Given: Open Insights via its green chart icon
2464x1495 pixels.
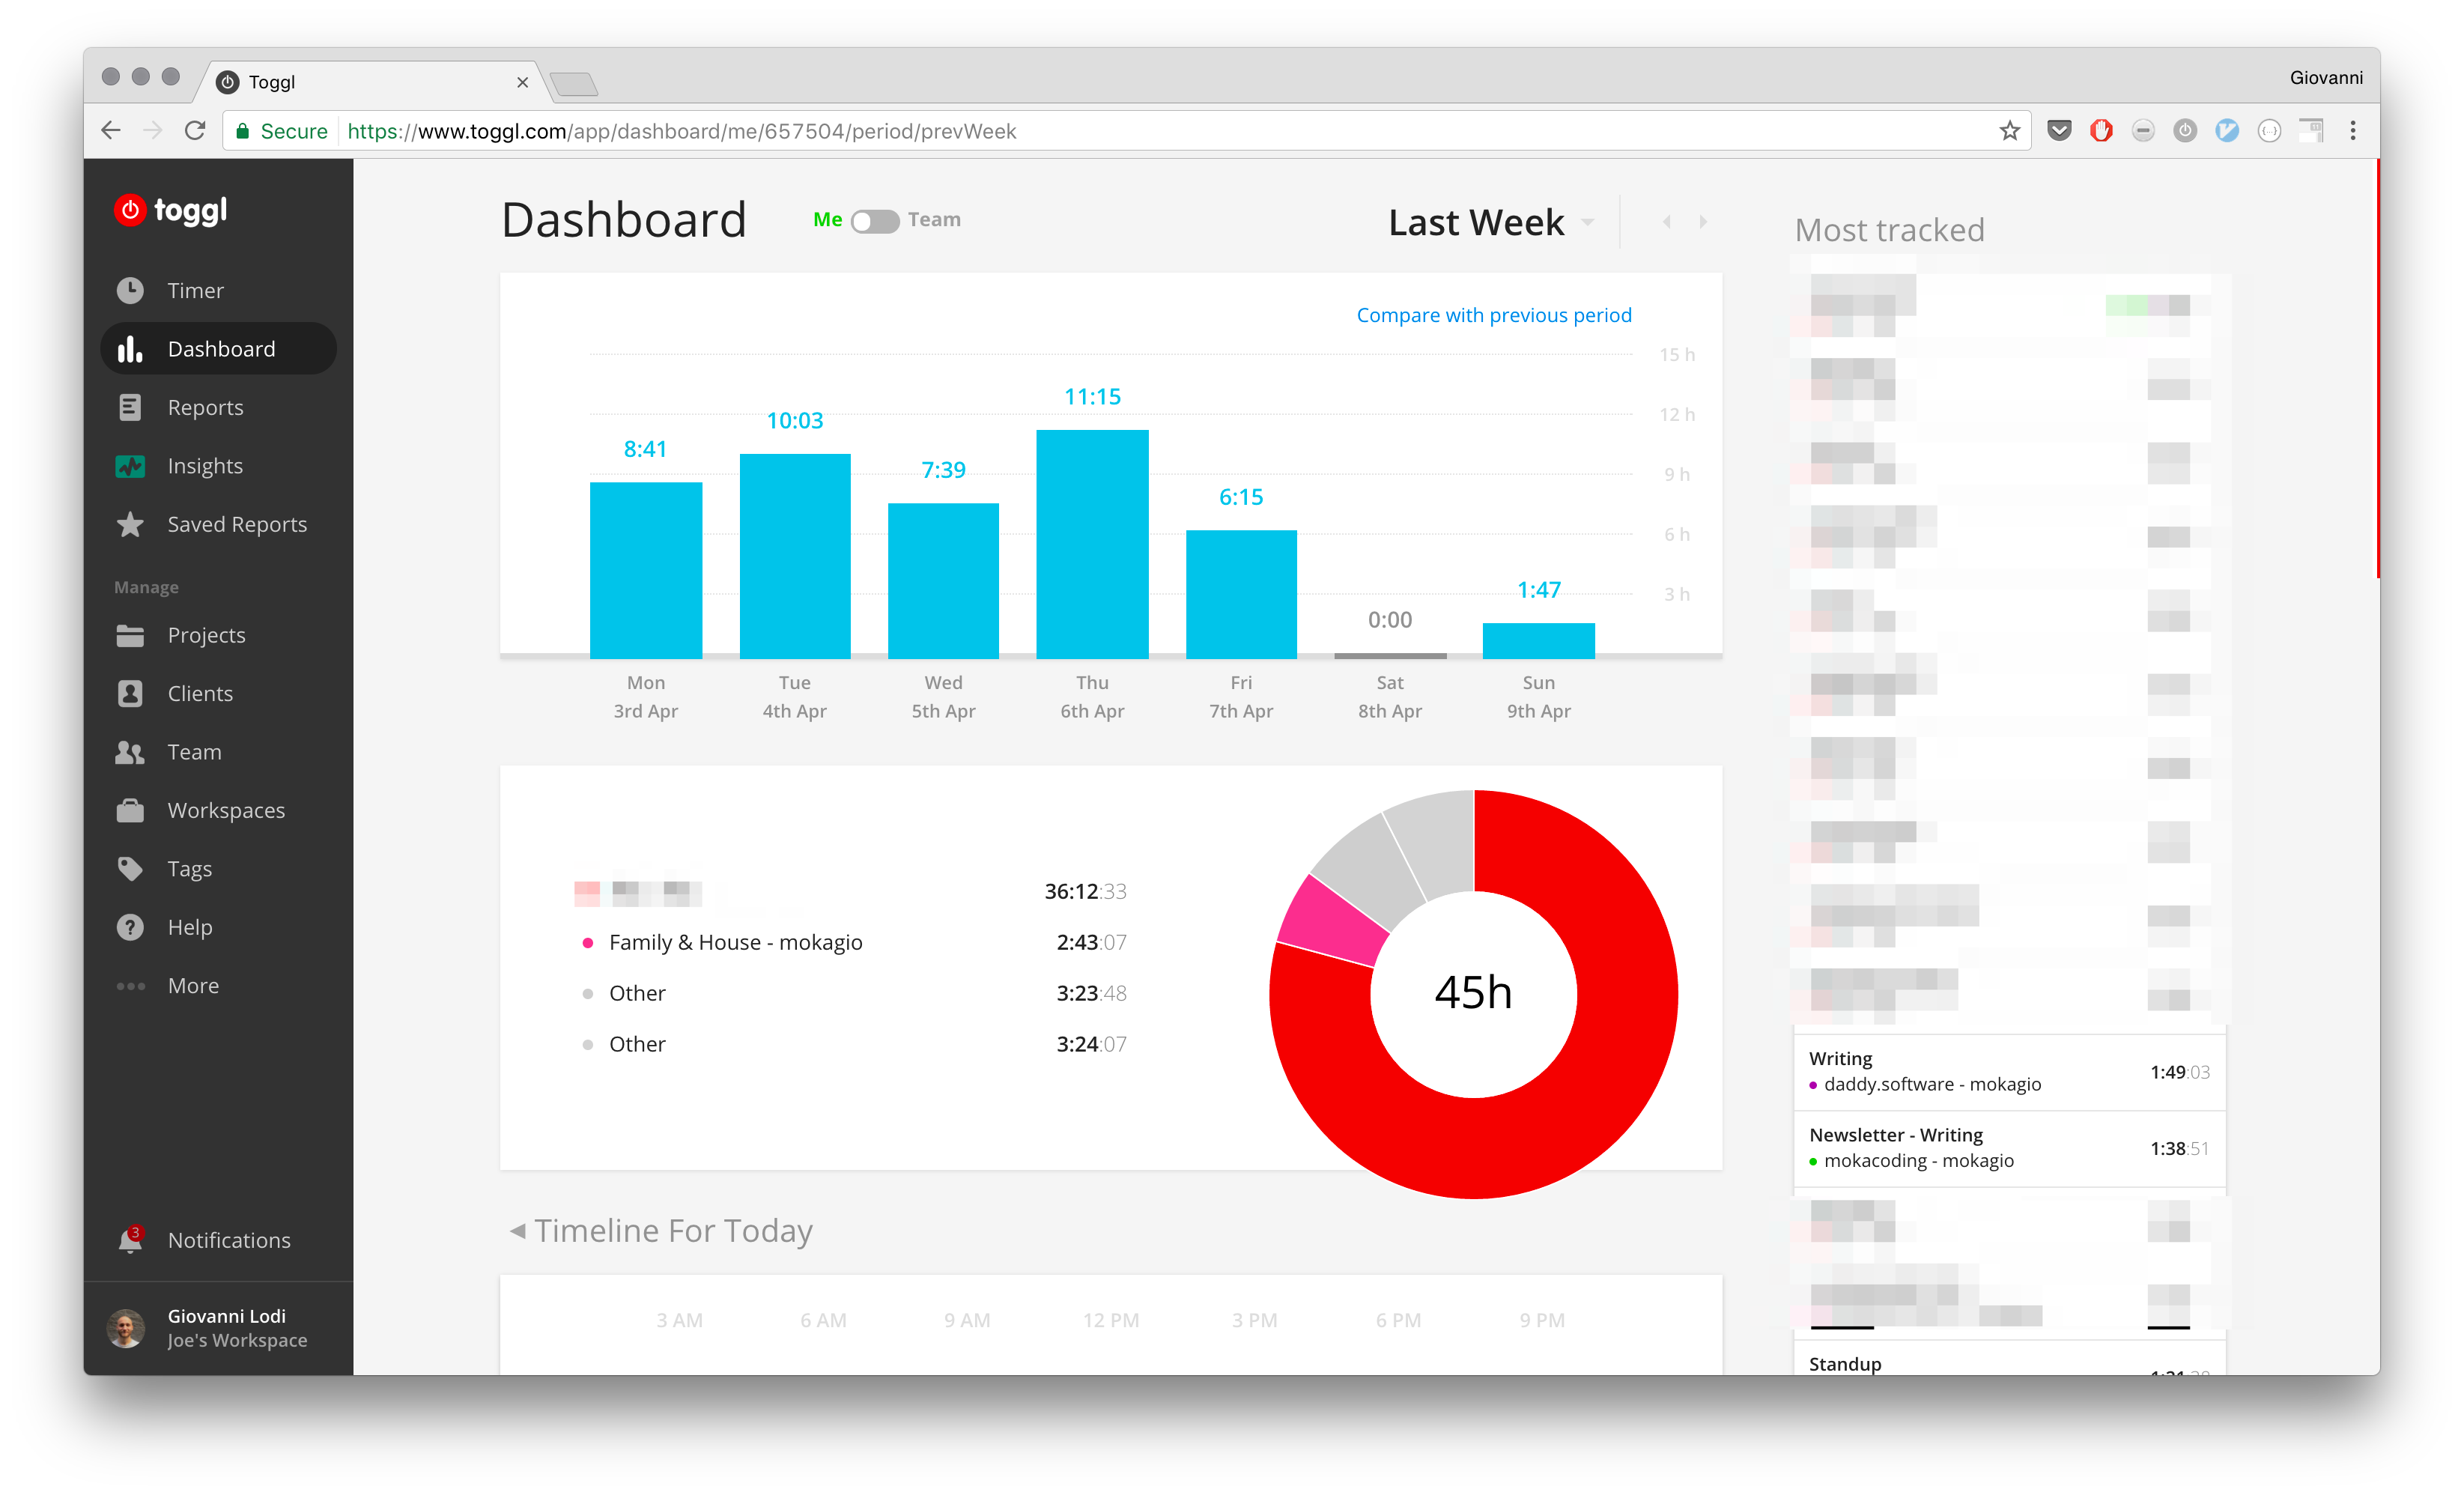Looking at the screenshot, I should pyautogui.click(x=130, y=466).
